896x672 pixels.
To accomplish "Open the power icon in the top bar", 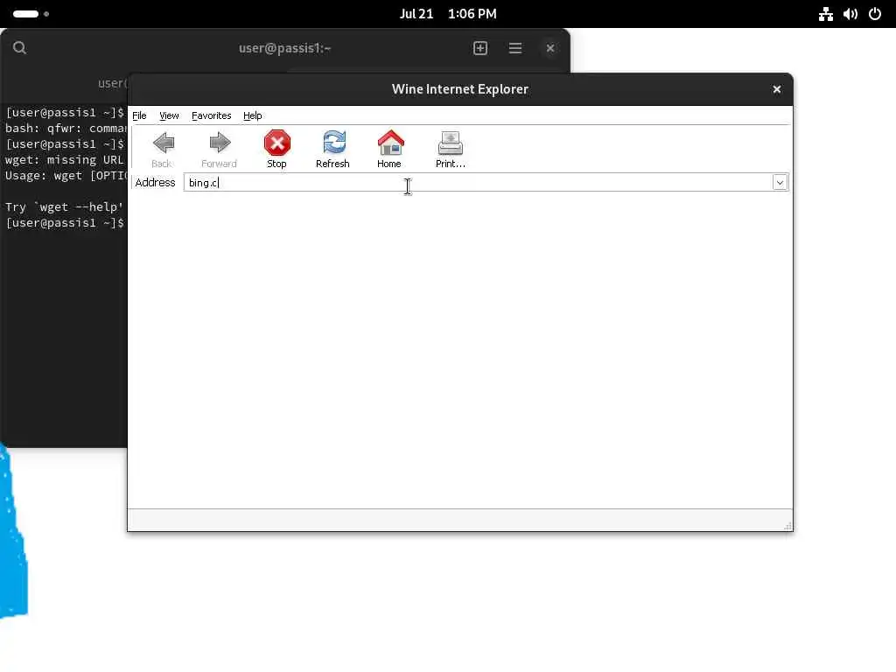I will (x=875, y=14).
